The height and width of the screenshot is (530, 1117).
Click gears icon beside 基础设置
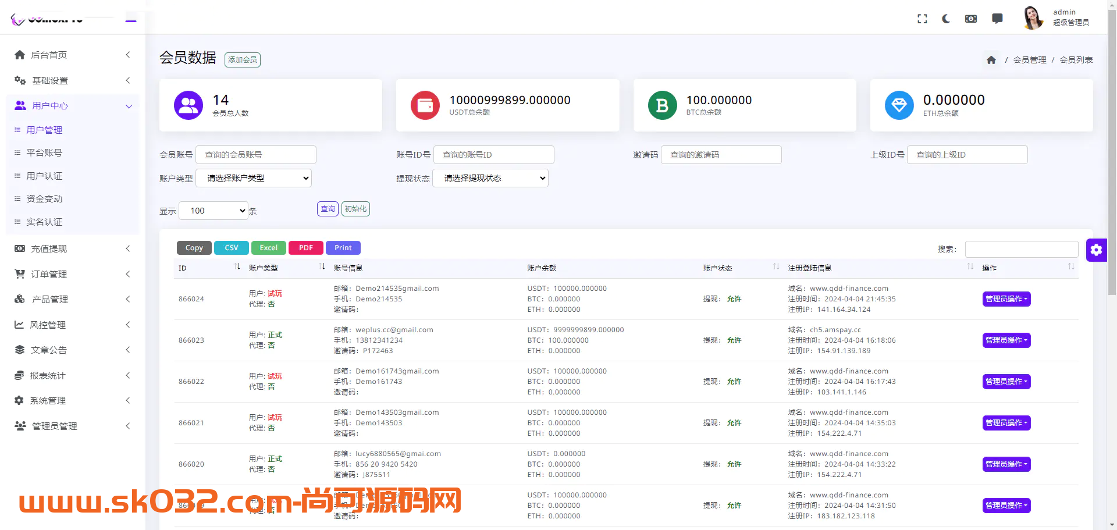click(20, 80)
